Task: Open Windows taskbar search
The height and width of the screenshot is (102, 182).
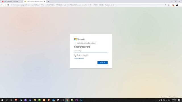Action: pos(7,100)
